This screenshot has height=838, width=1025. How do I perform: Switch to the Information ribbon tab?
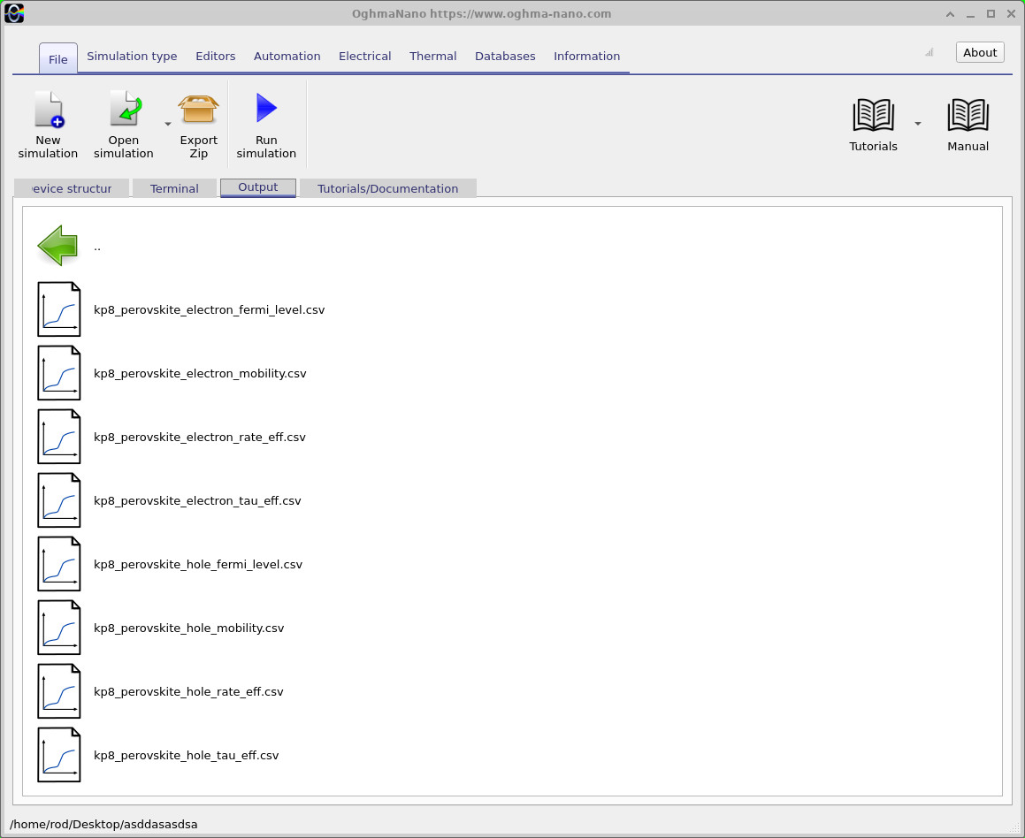coord(586,57)
